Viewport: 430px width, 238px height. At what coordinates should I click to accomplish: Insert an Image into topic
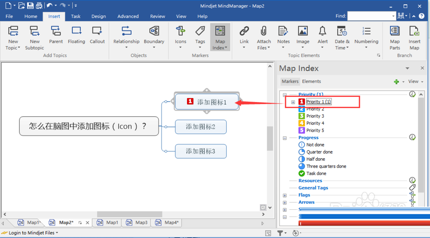pos(303,37)
